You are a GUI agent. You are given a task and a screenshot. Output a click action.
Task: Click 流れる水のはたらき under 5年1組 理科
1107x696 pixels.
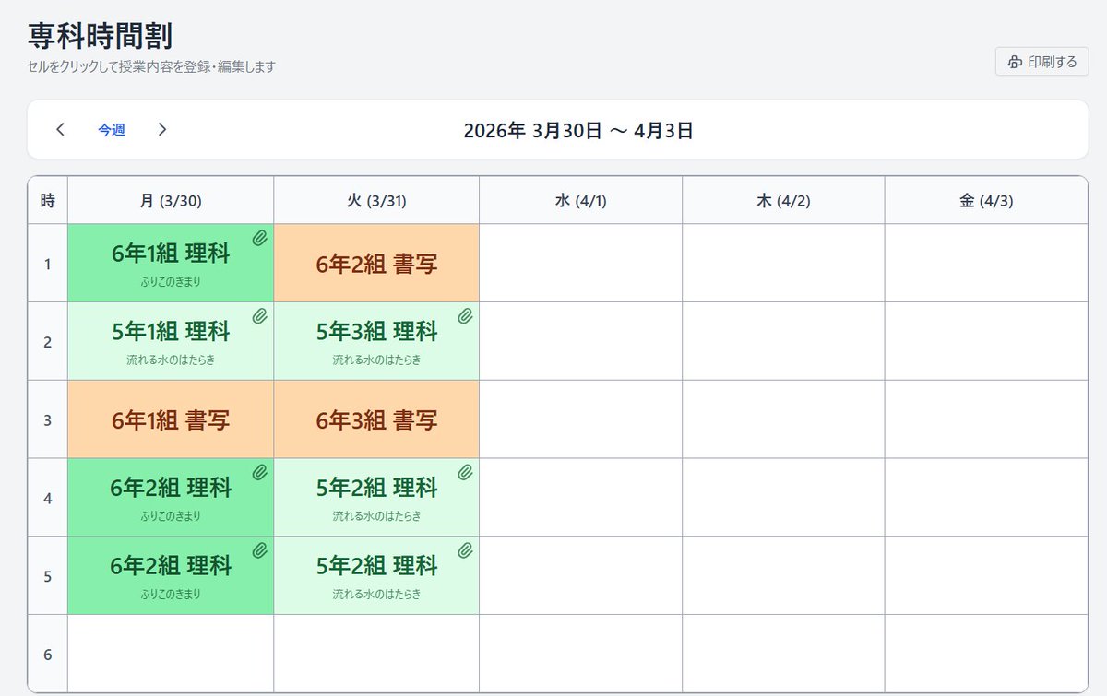click(x=171, y=360)
